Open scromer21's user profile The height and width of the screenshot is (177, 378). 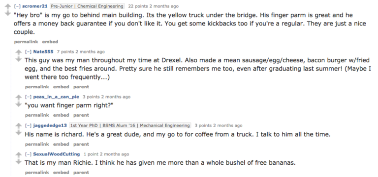pos(35,6)
